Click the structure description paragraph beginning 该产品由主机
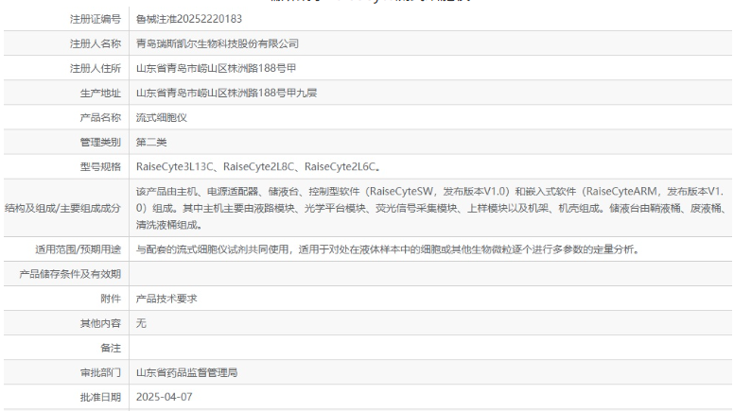The image size is (734, 411). click(430, 208)
